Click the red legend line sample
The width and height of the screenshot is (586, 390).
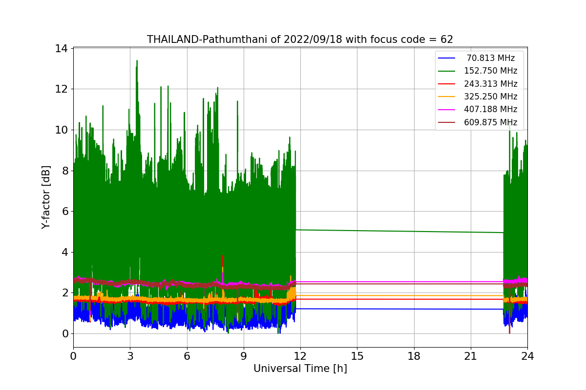coord(447,84)
